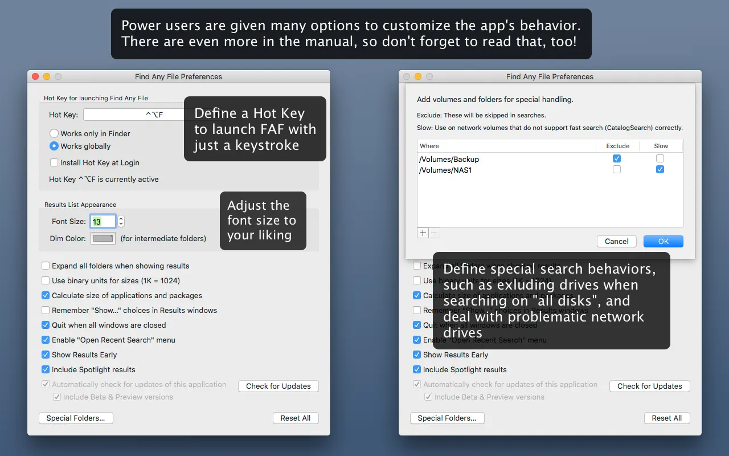Viewport: 729px width, 456px height.
Task: Click the 'Where' column header
Action: point(507,146)
